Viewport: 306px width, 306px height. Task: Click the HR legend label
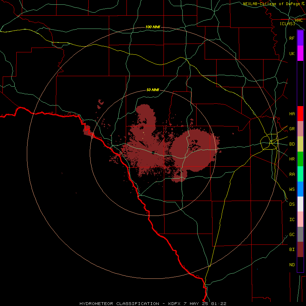292,159
